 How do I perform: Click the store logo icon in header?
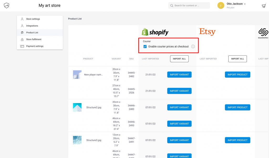(6, 6)
